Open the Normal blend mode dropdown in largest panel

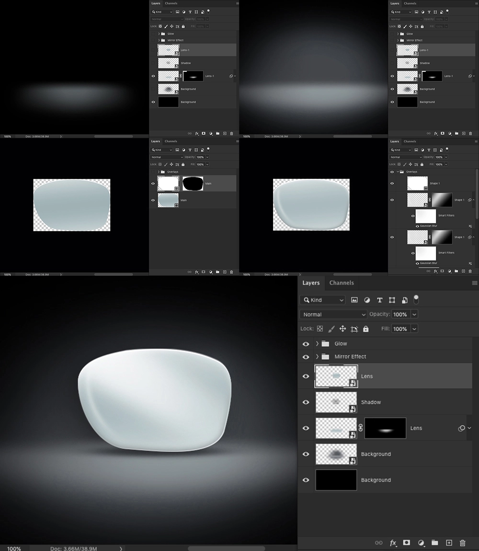(x=333, y=315)
